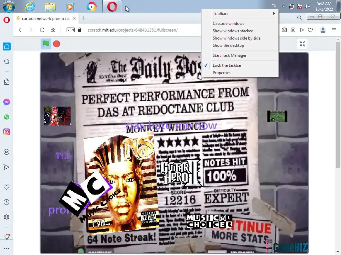
Task: Toggle the VPN badge in address bar
Action: point(71,30)
